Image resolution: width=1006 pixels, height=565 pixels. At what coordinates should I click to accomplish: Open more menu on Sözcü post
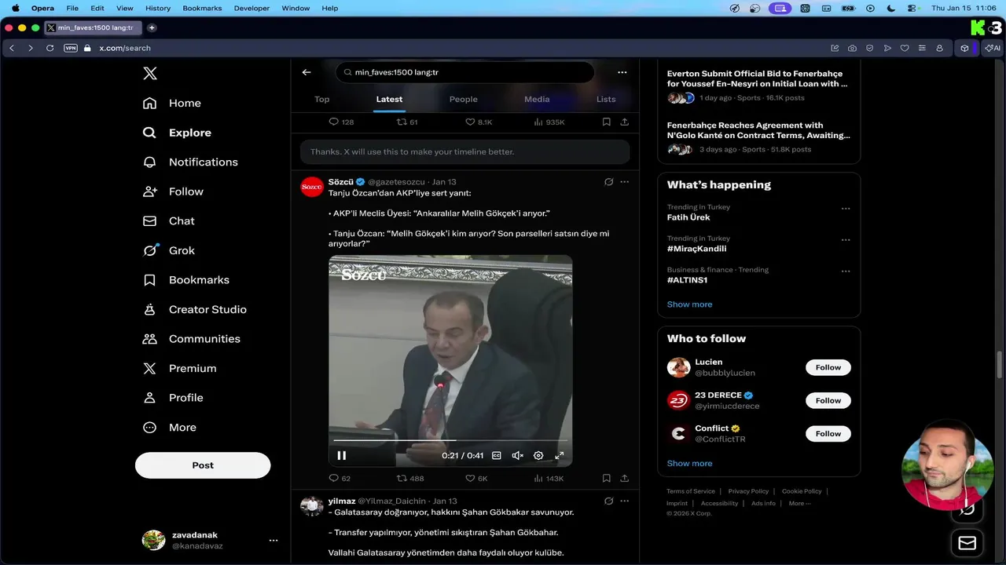coord(625,182)
